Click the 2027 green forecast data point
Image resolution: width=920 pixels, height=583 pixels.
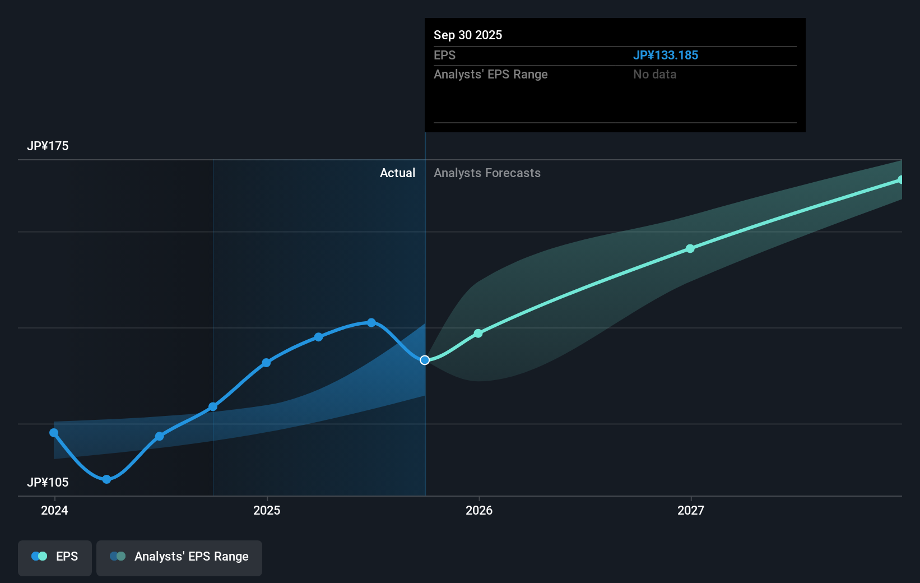coord(690,248)
